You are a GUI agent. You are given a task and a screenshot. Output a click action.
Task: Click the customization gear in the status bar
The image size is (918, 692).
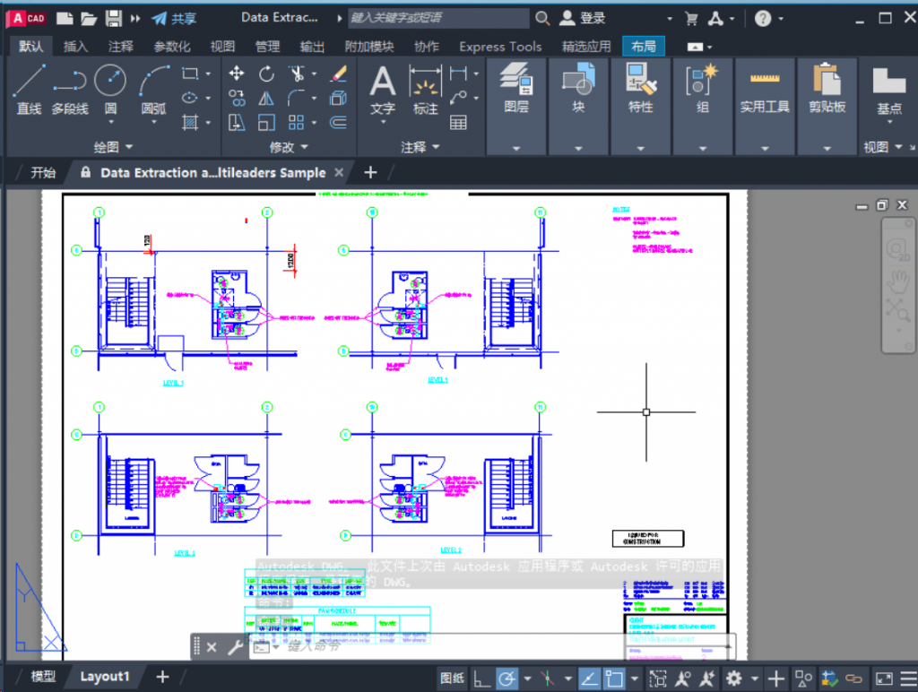coord(735,679)
